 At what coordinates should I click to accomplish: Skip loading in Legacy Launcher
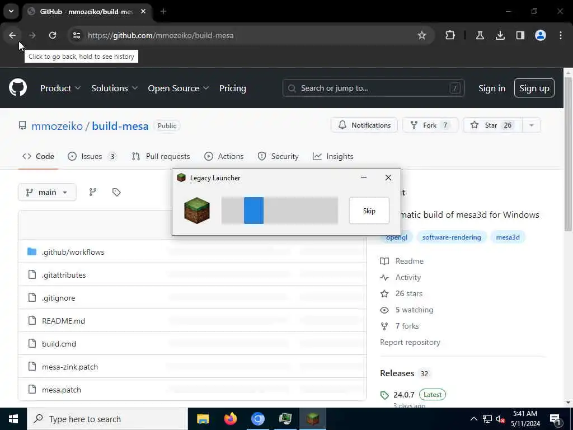[x=369, y=211]
